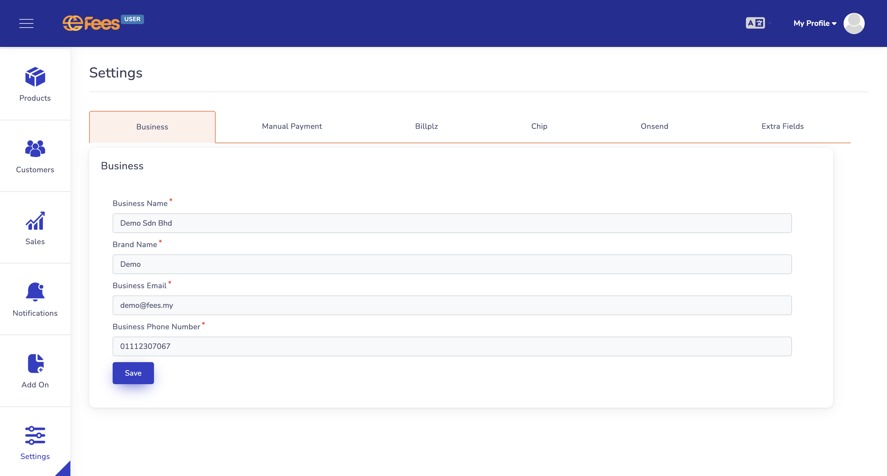The width and height of the screenshot is (887, 476).
Task: View Notifications panel
Action: click(x=35, y=299)
